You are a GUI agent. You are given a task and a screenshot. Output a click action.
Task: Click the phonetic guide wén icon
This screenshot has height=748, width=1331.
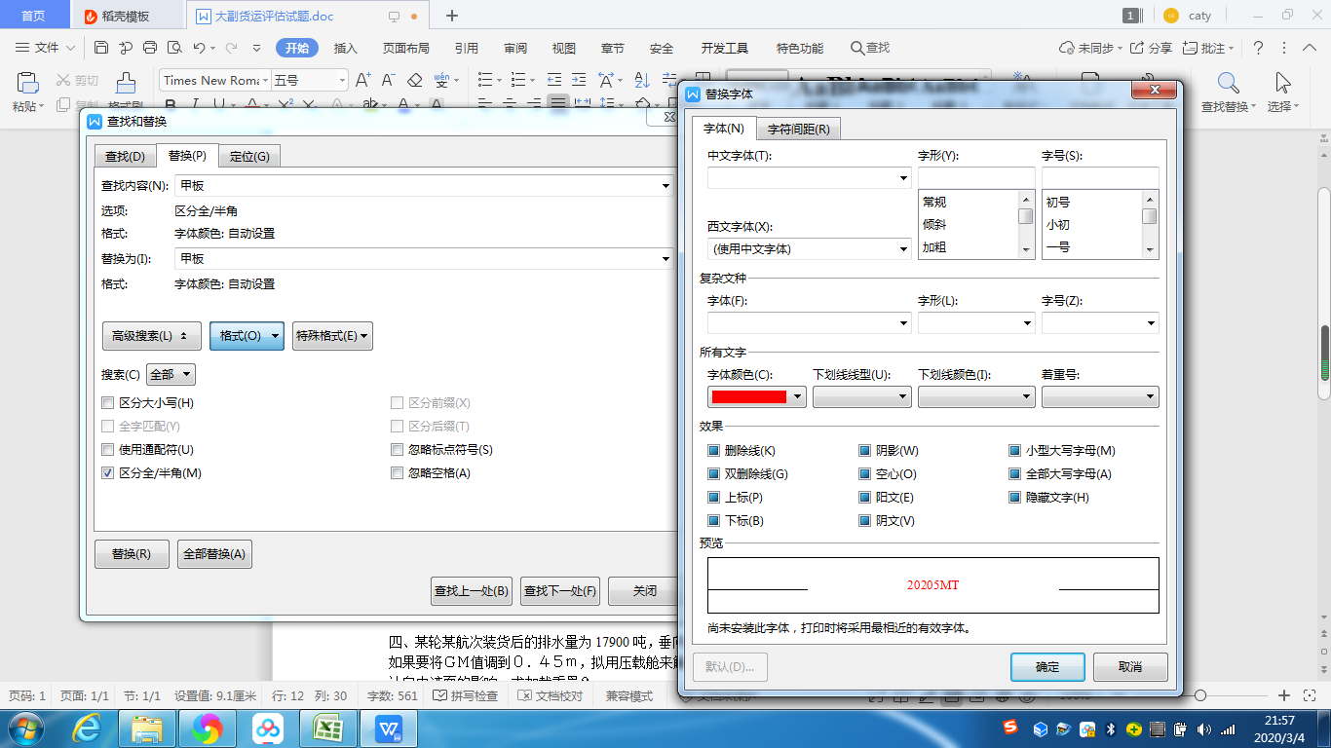(441, 80)
